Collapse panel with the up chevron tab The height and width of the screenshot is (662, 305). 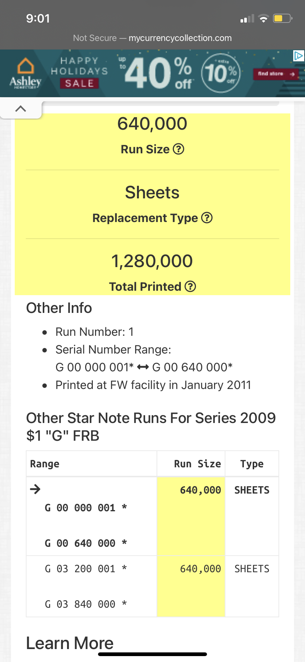pos(21,109)
